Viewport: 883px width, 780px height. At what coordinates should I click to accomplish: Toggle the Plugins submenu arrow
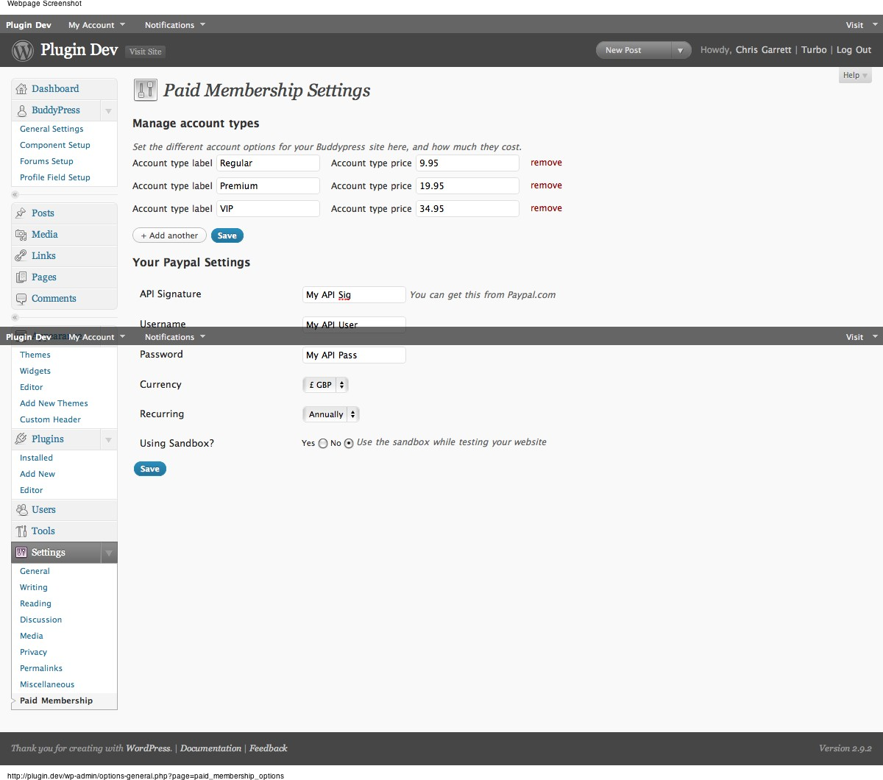(x=108, y=440)
